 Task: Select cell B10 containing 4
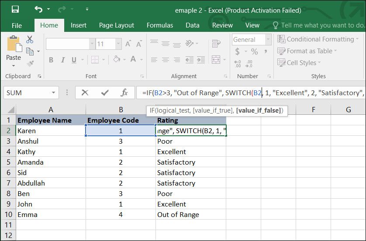[x=121, y=214]
